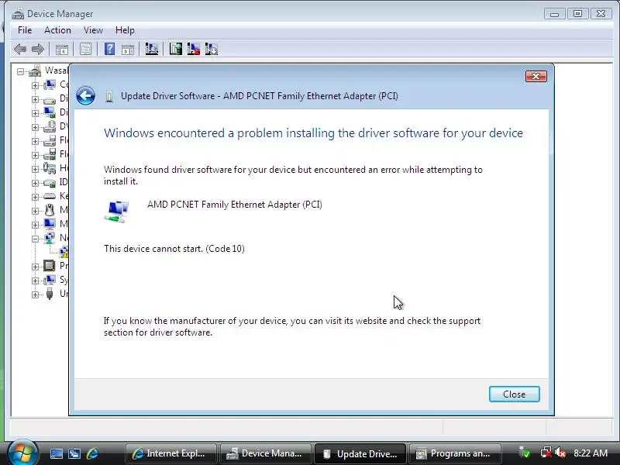Open the Properties toolbar icon
This screenshot has width=620, height=465.
coord(85,49)
